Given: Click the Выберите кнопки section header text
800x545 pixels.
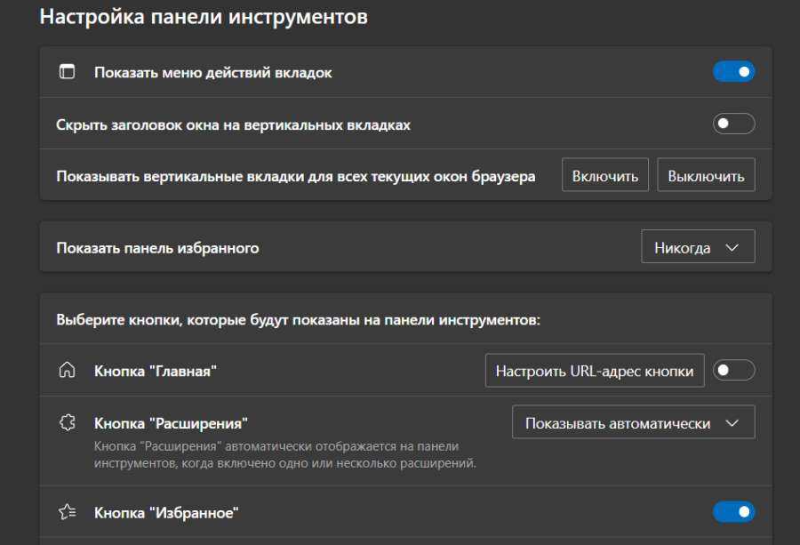Looking at the screenshot, I should click(x=298, y=319).
